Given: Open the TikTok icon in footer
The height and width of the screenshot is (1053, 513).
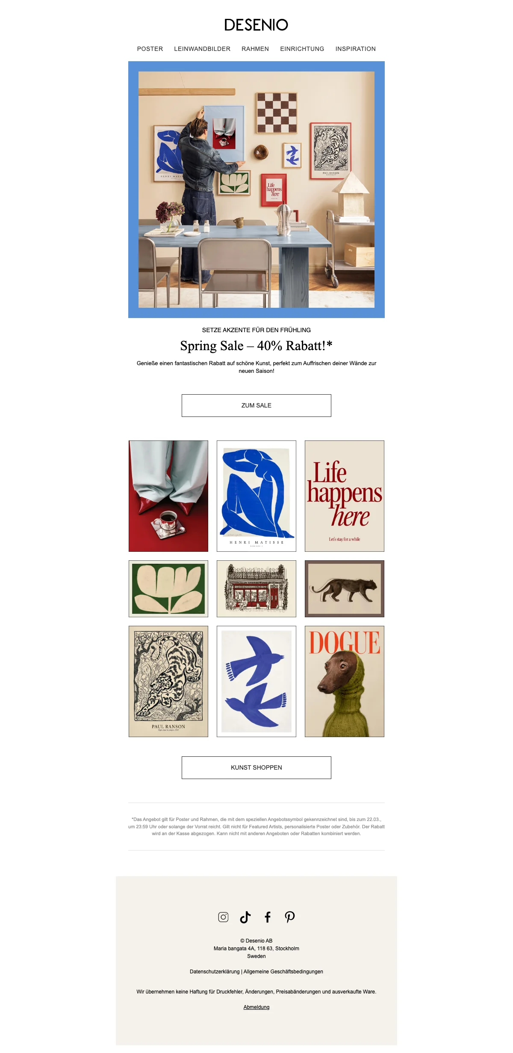Looking at the screenshot, I should [x=245, y=917].
